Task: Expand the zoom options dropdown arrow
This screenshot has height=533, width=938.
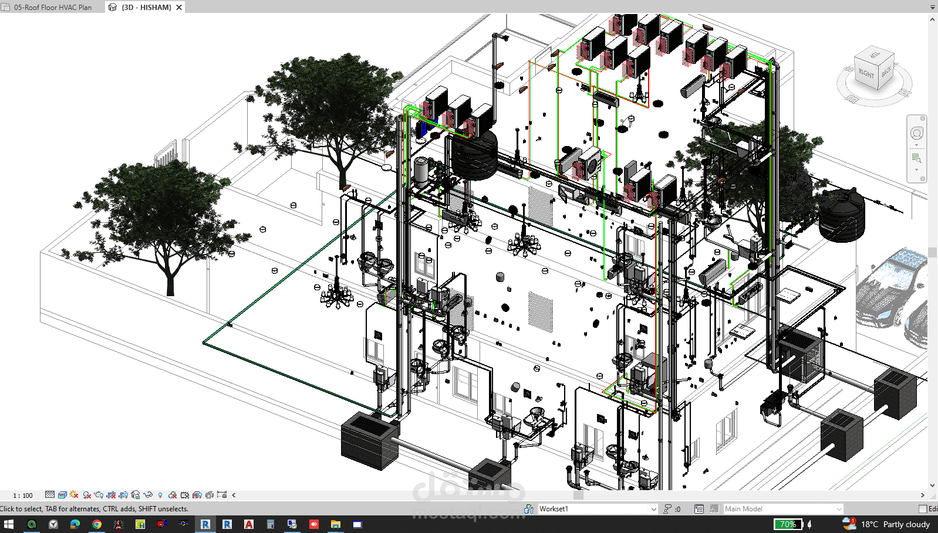Action: (917, 170)
